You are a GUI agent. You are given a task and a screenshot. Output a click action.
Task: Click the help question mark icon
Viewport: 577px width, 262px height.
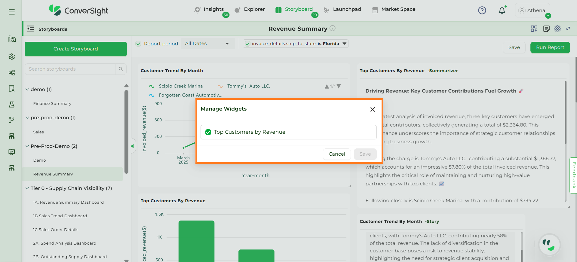[x=482, y=11]
